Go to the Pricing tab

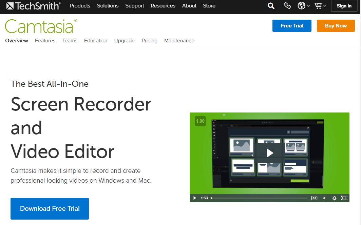coord(149,41)
